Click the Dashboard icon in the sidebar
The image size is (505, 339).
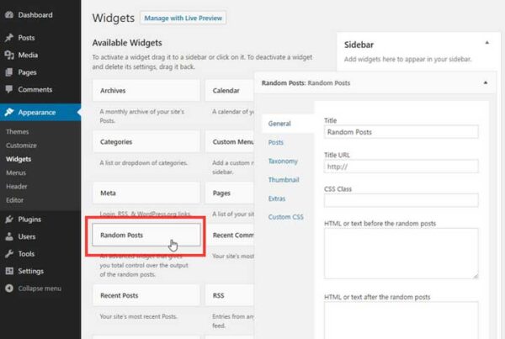click(8, 15)
